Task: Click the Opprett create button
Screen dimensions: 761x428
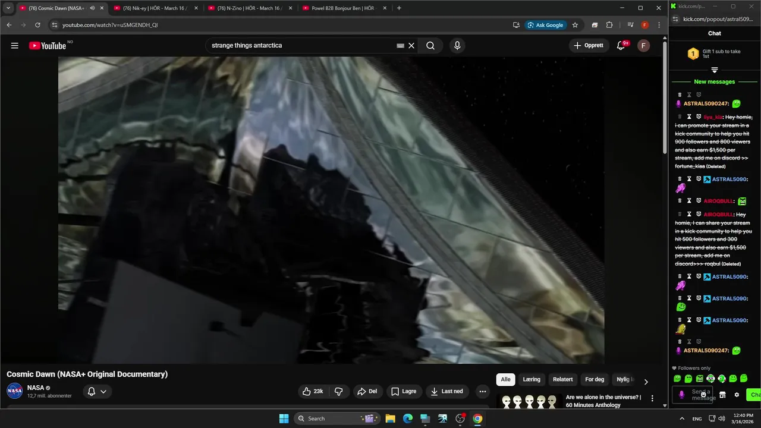Action: [x=589, y=46]
